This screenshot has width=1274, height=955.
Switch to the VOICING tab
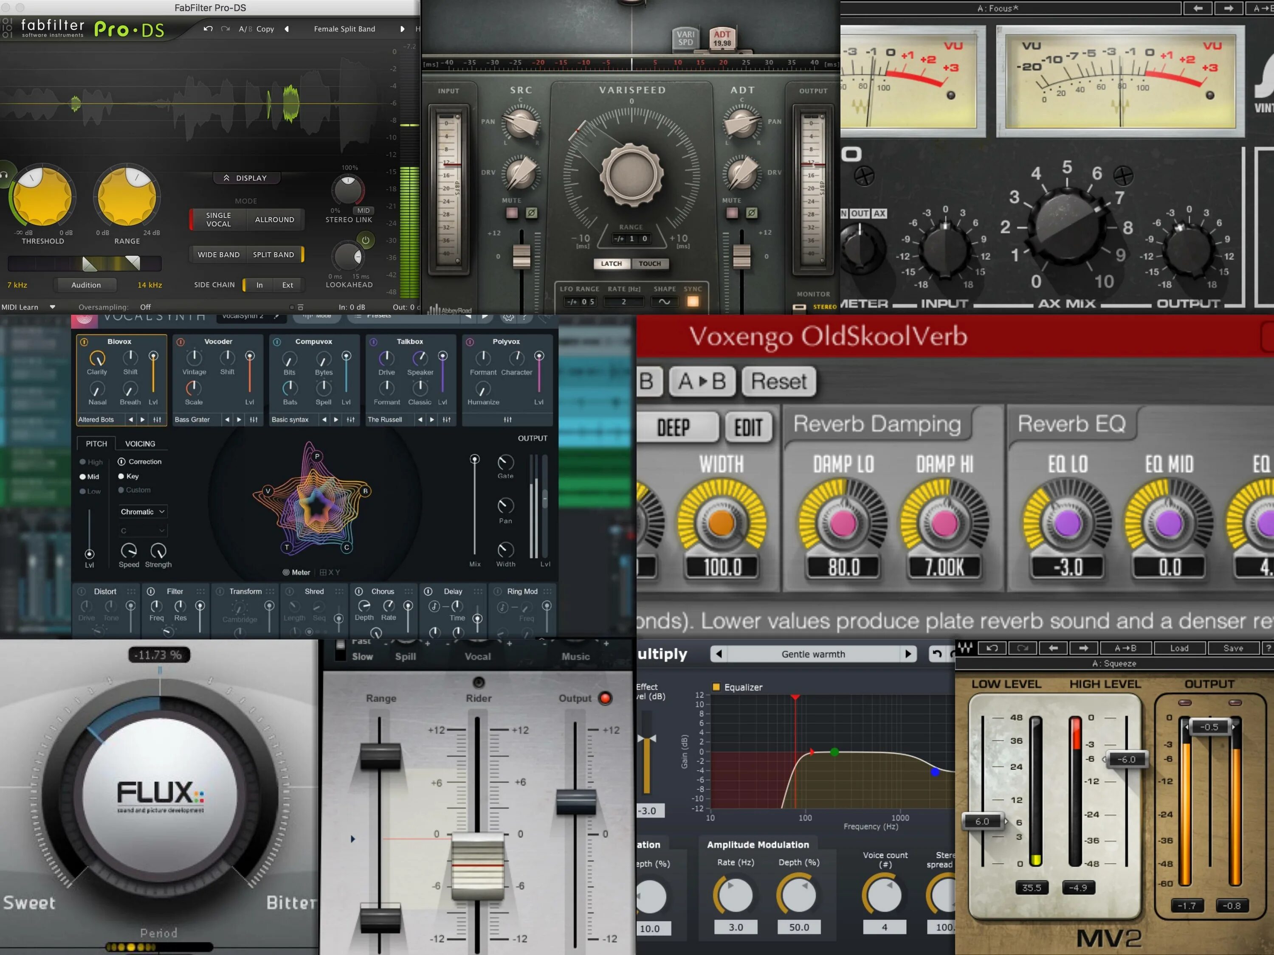click(x=140, y=444)
